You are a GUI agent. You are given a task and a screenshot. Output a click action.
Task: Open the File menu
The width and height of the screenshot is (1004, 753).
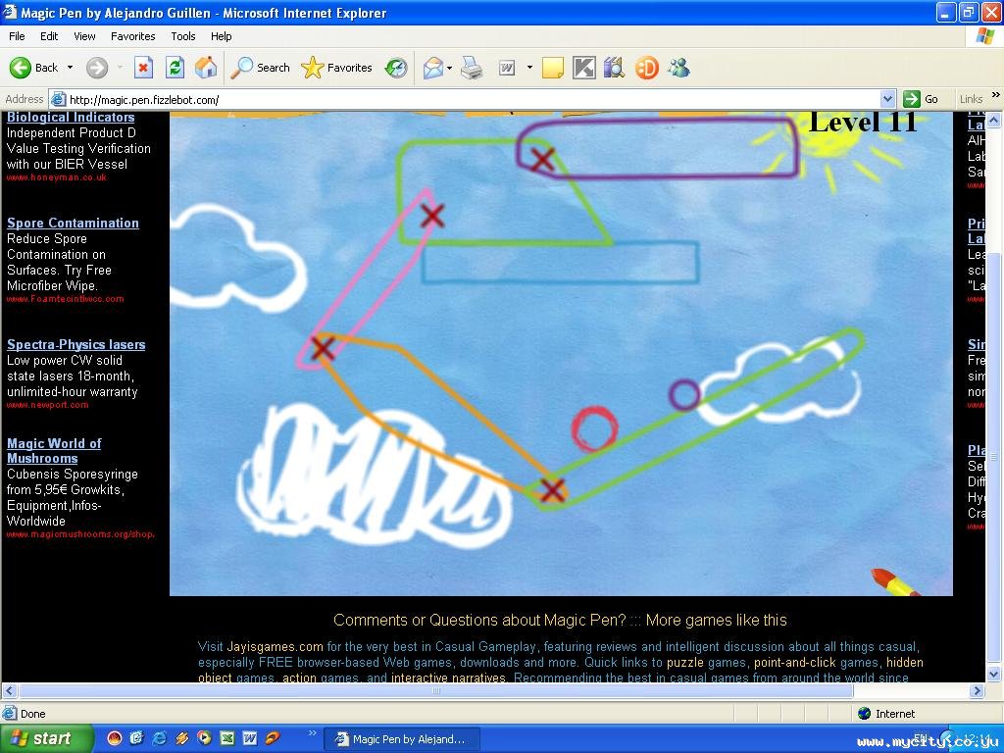[x=17, y=36]
